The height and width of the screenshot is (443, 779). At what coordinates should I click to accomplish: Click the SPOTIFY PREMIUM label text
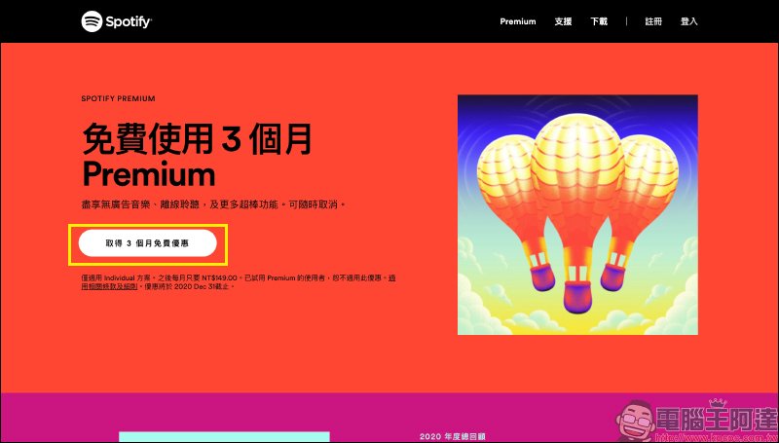[118, 98]
